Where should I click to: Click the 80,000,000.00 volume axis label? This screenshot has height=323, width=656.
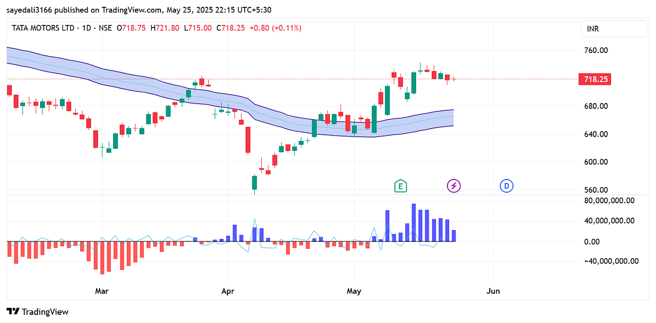(x=610, y=201)
